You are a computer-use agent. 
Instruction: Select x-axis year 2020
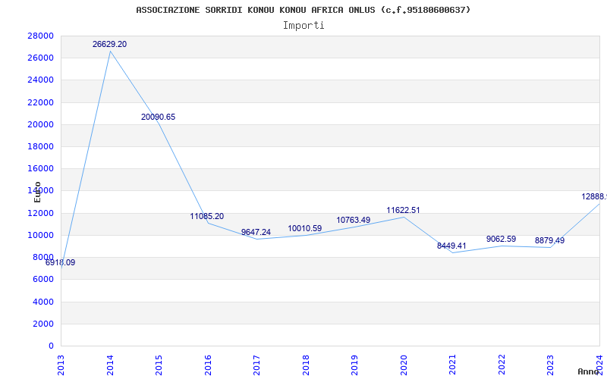404,365
